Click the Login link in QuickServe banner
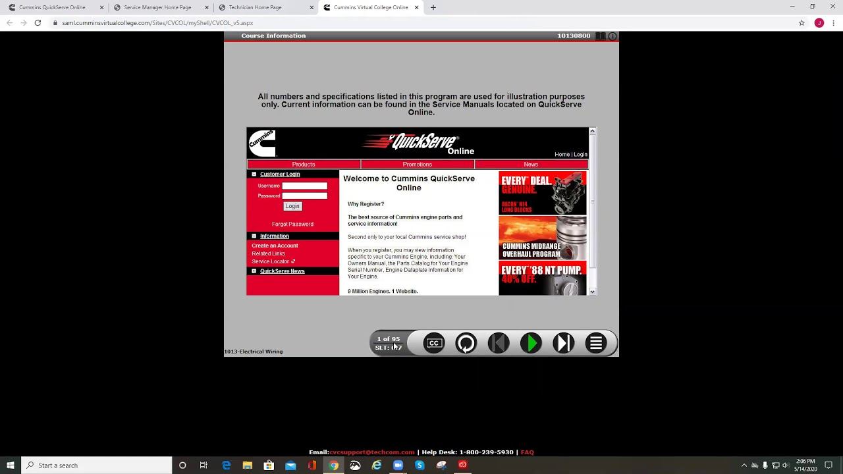 580,155
